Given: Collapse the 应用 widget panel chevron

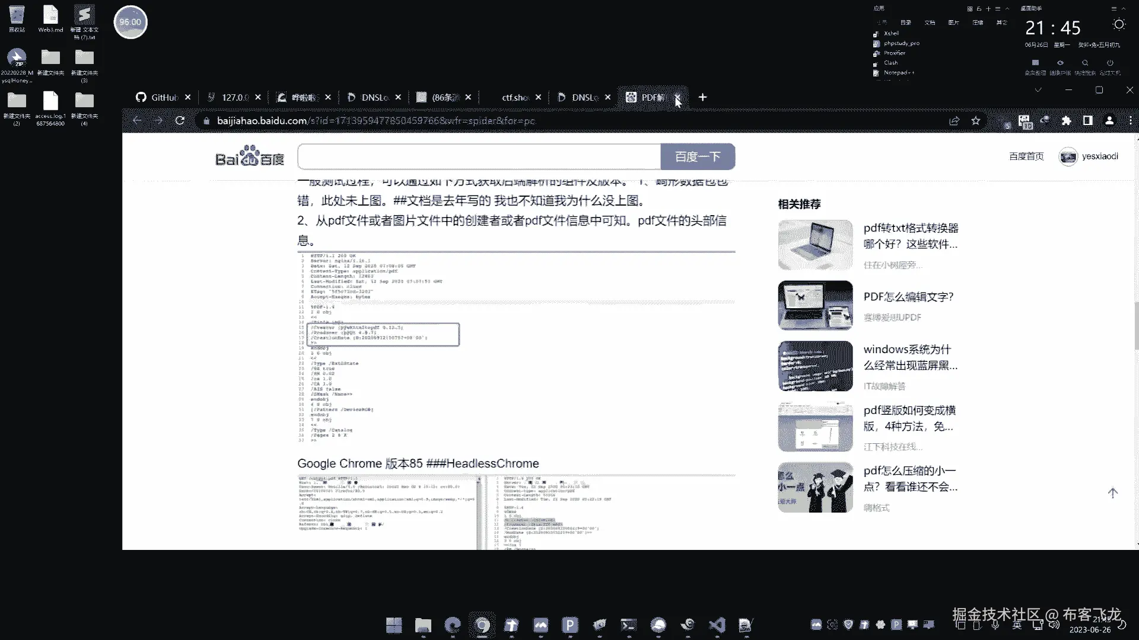Looking at the screenshot, I should pyautogui.click(x=1007, y=9).
